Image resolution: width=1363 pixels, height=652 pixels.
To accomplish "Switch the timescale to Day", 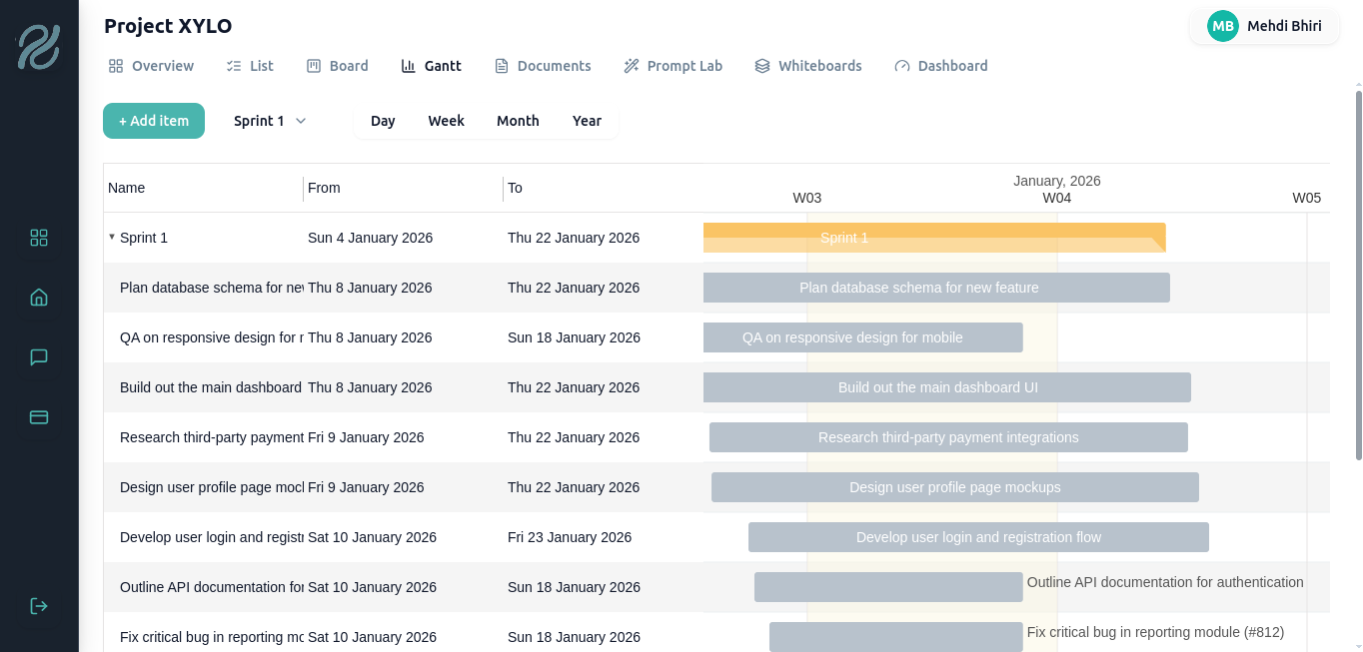I will 383,120.
